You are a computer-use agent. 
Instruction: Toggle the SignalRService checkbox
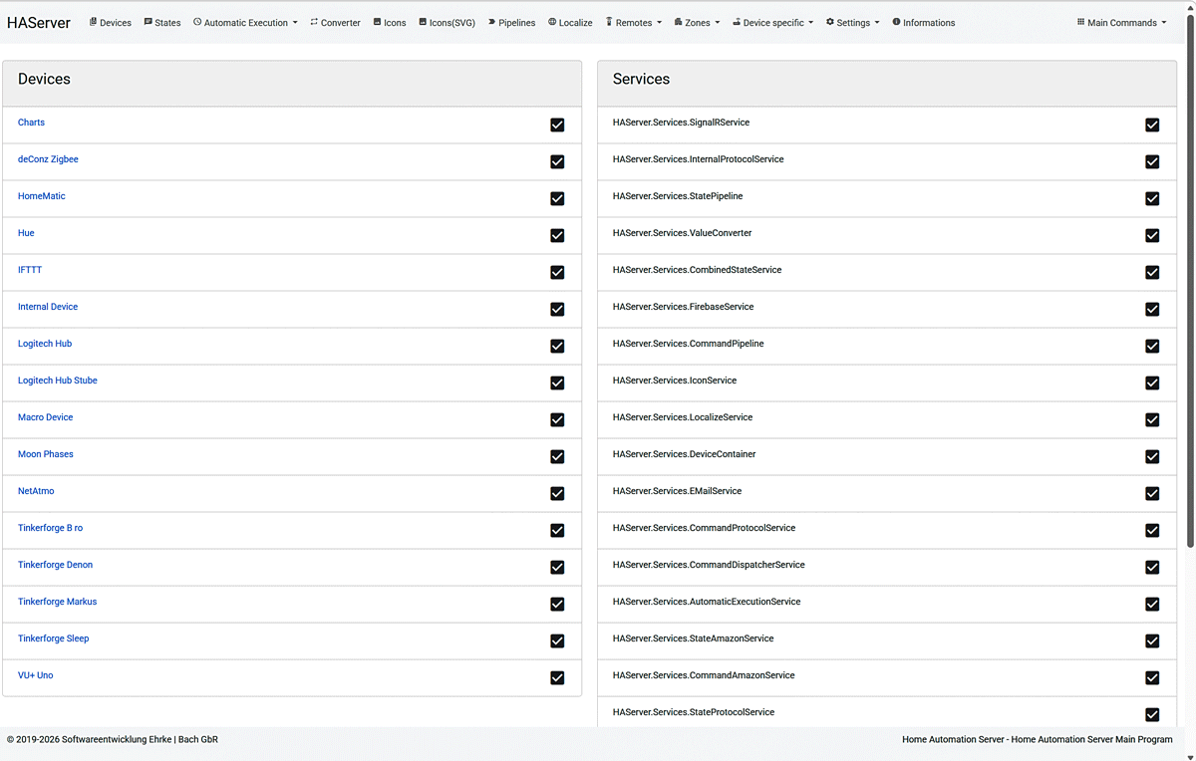coord(1152,125)
